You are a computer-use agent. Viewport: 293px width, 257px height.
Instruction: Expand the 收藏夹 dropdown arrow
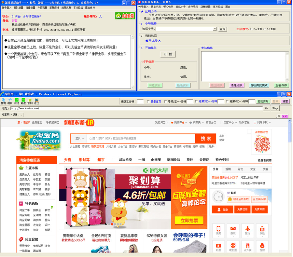[202, 123]
